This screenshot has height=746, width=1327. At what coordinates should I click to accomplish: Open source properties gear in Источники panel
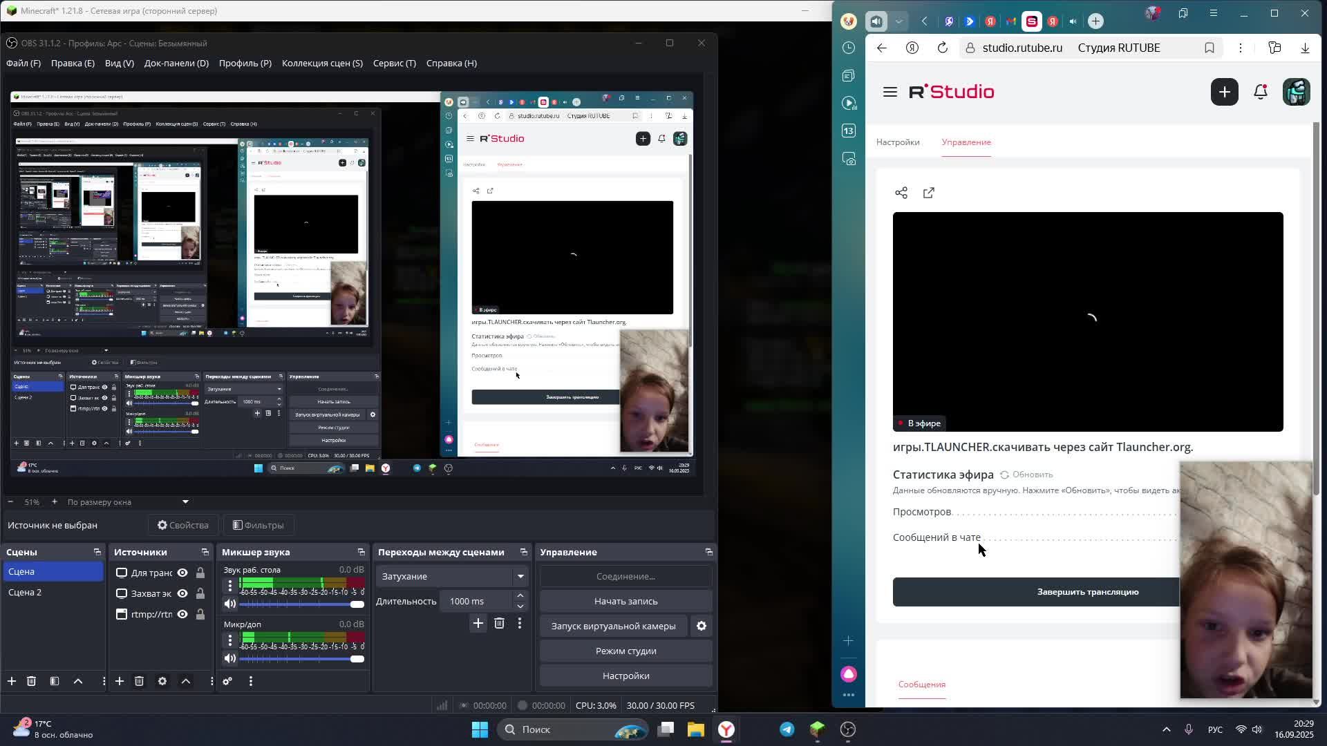point(162,681)
